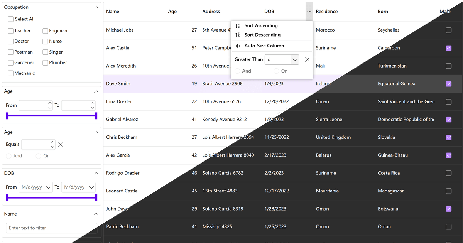This screenshot has height=243, width=463.
Task: Click the Age column header
Action: click(x=172, y=11)
